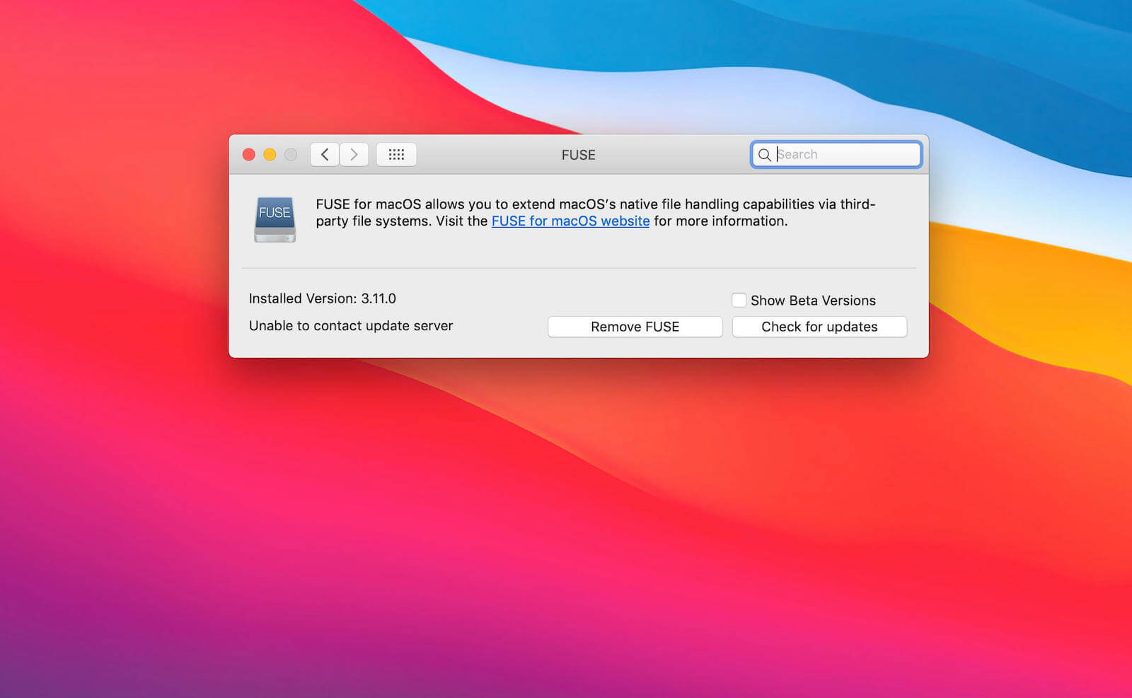Click the Remove FUSE button
Screen dimensions: 1132x698
[x=635, y=327]
